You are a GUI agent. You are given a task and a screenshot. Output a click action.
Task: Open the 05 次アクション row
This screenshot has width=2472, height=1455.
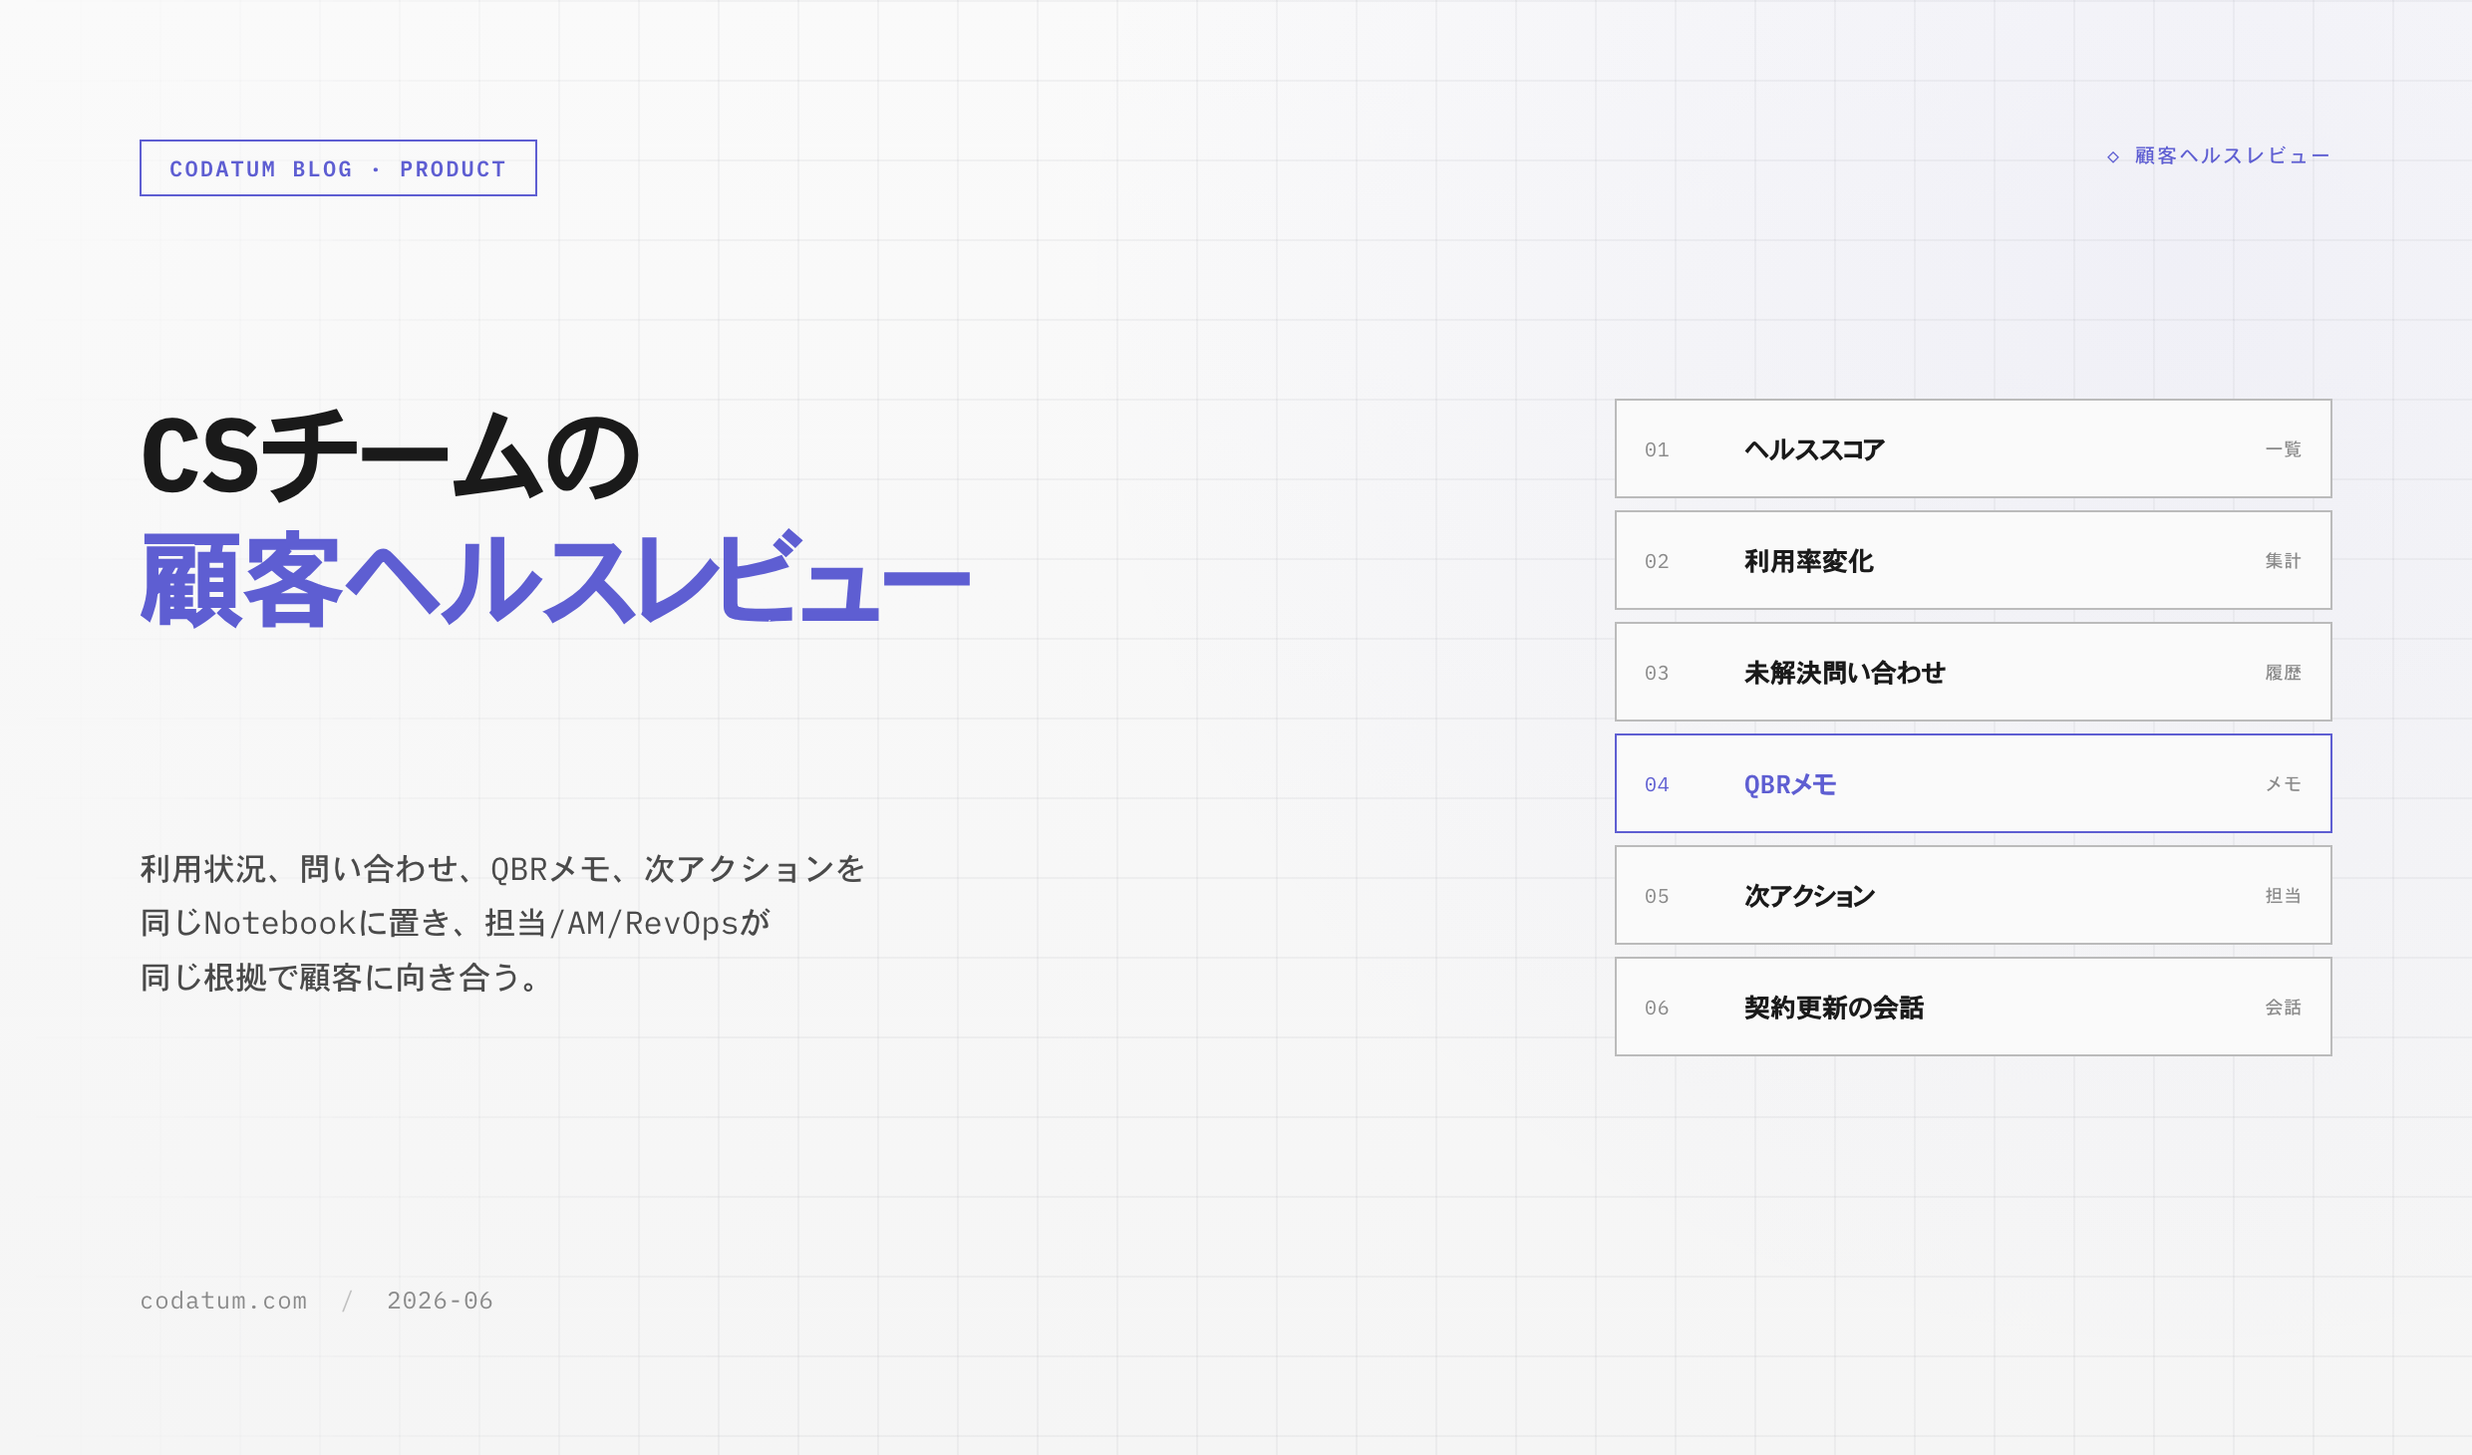1973,895
